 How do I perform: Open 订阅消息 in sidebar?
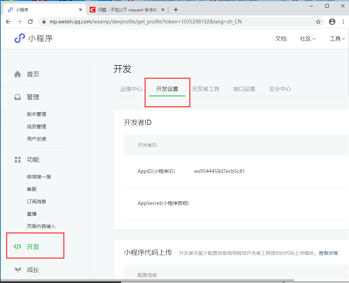pyautogui.click(x=36, y=202)
